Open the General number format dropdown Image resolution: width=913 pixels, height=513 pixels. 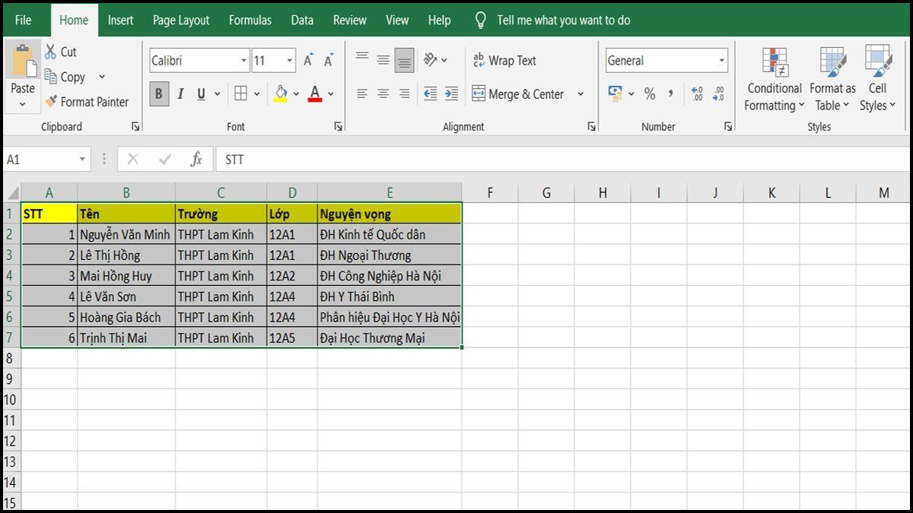point(721,61)
